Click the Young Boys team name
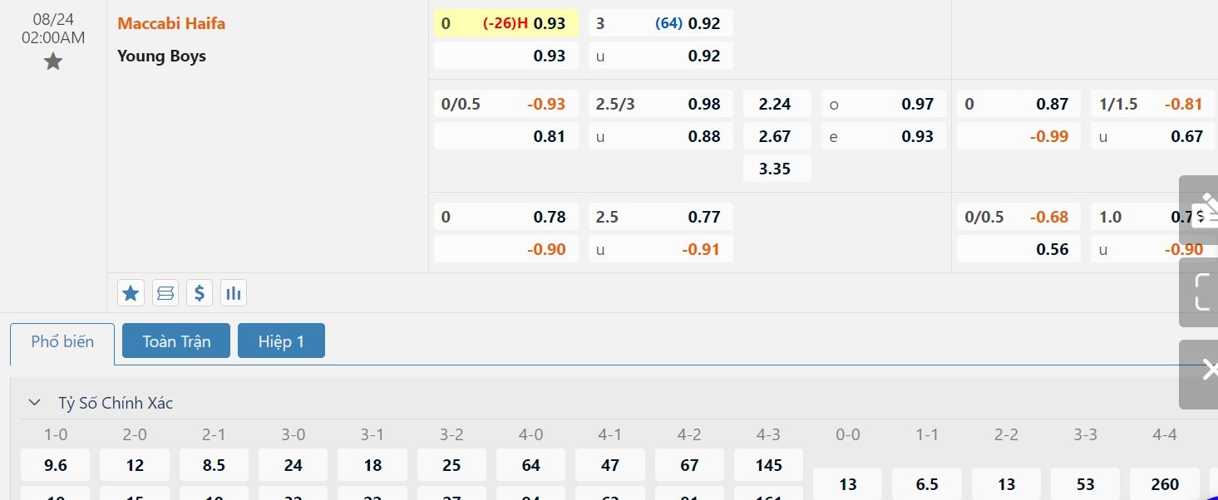This screenshot has width=1218, height=500. [161, 56]
